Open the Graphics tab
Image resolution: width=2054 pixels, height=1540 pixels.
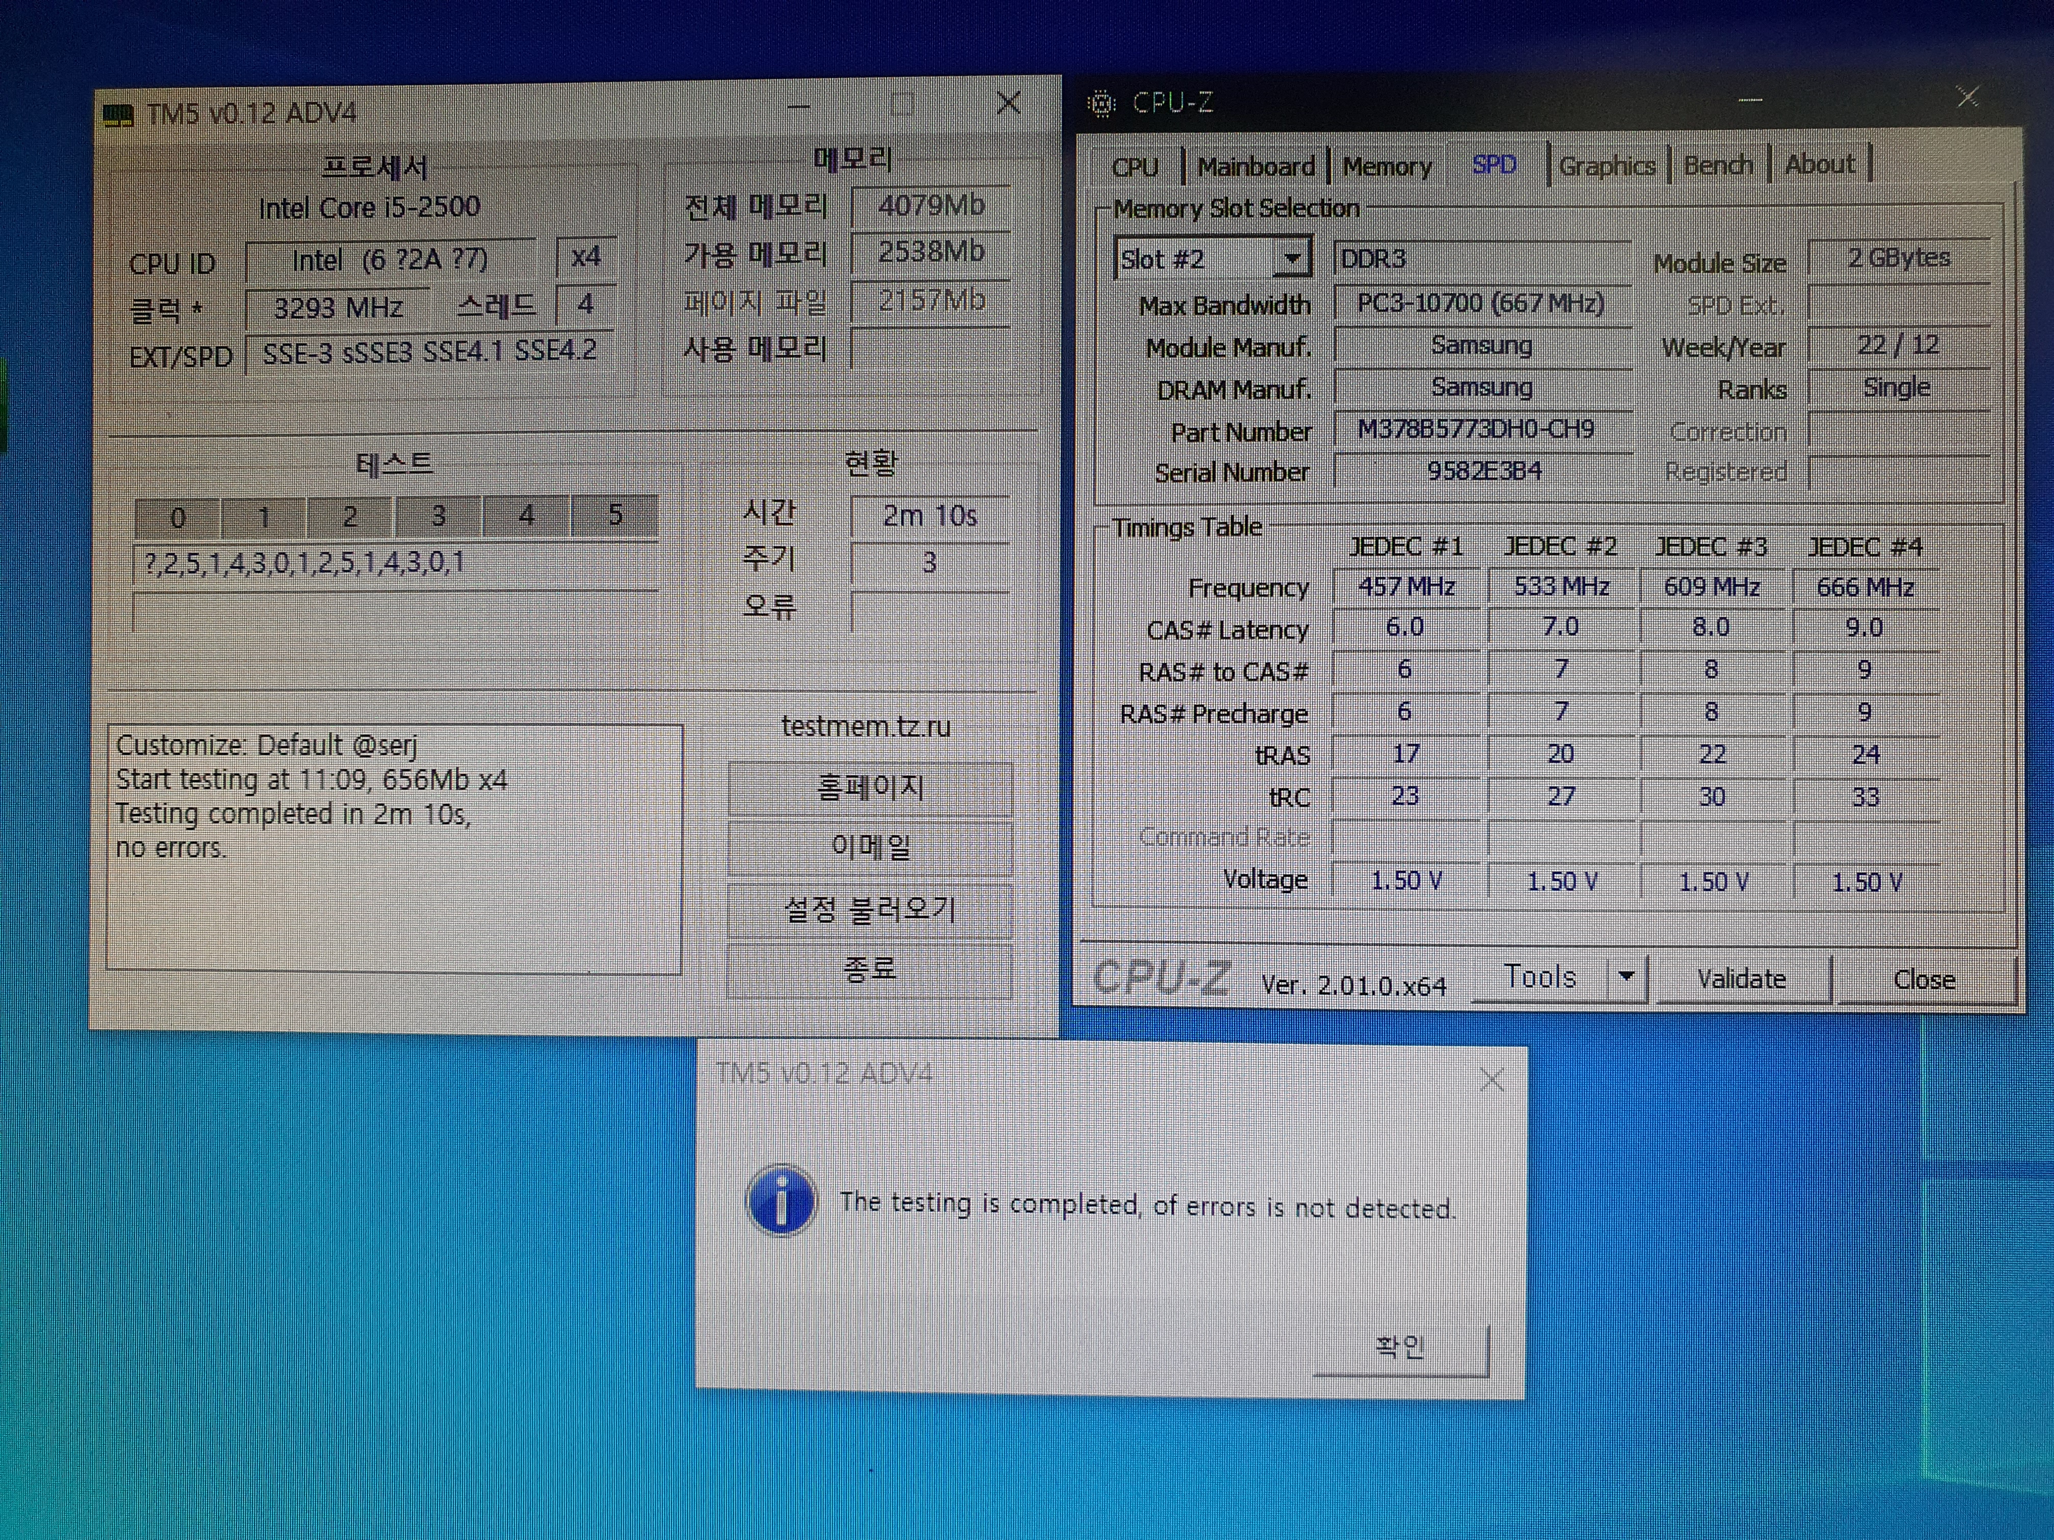(x=1606, y=166)
